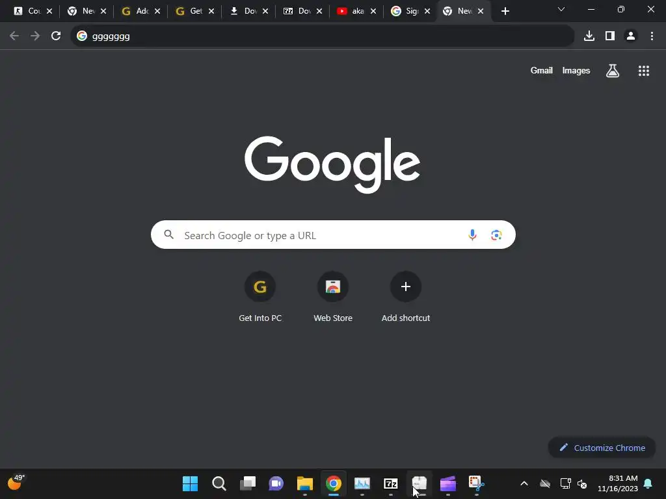666x499 pixels.
Task: Reload the current page
Action: point(56,36)
